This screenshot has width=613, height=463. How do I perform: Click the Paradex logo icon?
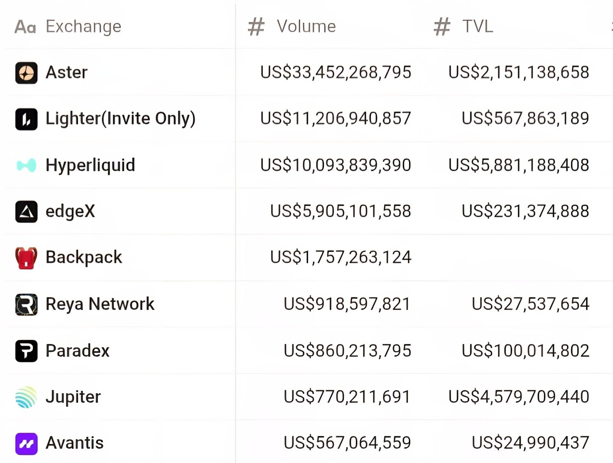pos(26,351)
